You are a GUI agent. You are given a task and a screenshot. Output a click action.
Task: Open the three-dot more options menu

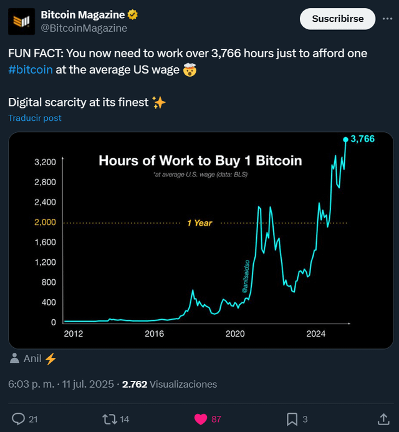387,19
